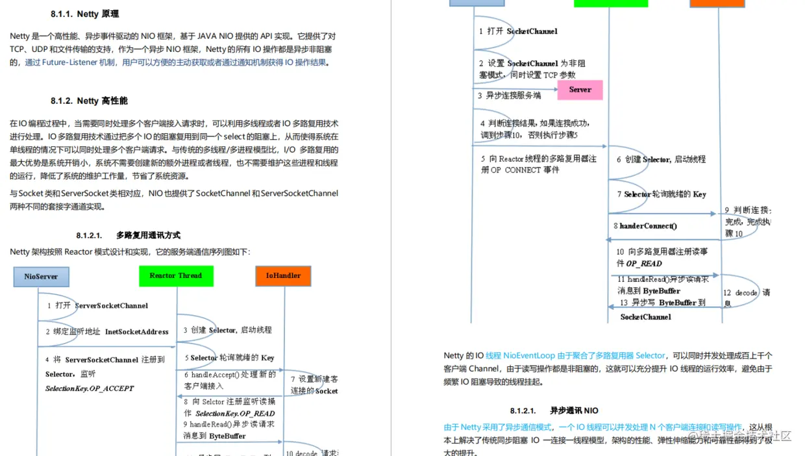Click the blue sentence "由于 Netty 采用了异步通信模式"
This screenshot has width=805, height=456.
497,427
